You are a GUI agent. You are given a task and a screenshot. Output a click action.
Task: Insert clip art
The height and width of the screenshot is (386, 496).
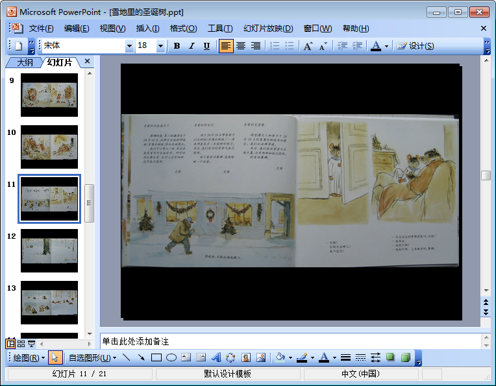pos(246,358)
